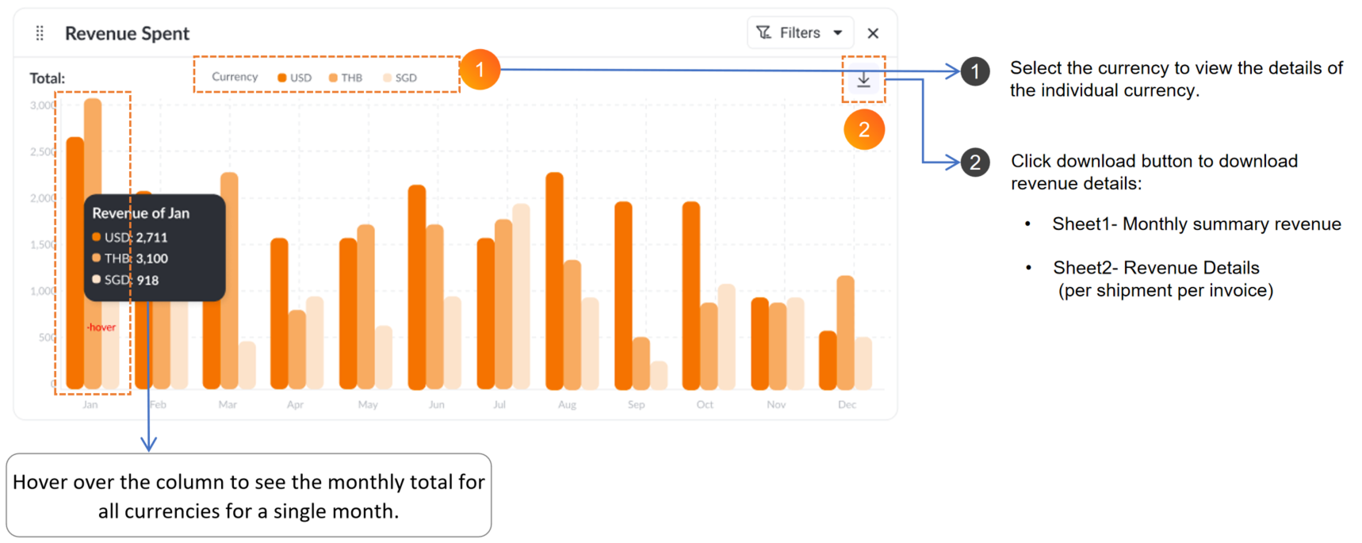Click the Dec month axis label
Screen dimensions: 1362x543
(847, 405)
